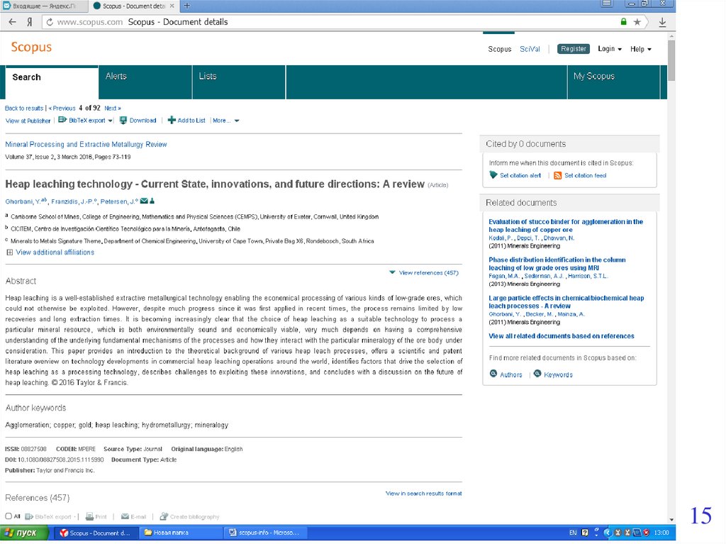Click references BibTeX export icon at bottom
Screen dimensions: 726x544
28,516
